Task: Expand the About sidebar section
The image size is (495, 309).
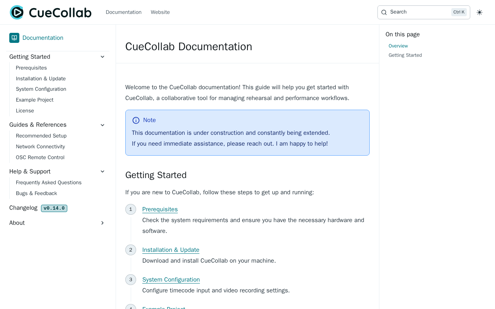Action: (x=102, y=223)
